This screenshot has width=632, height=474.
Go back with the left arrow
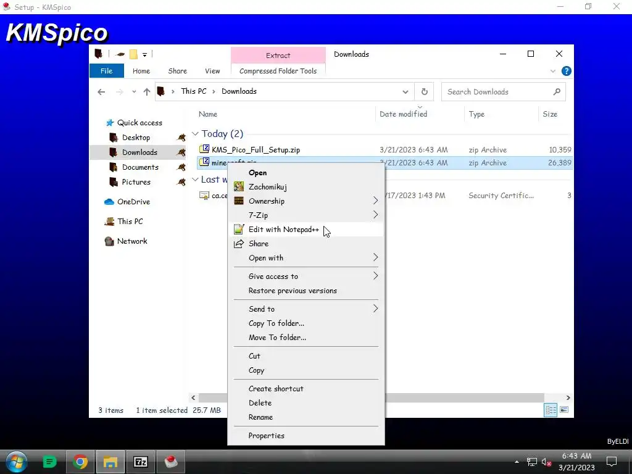pos(101,92)
